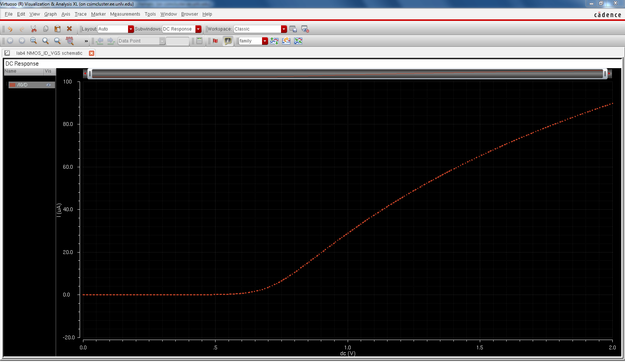Open the Help menu
Image resolution: width=625 pixels, height=362 pixels.
tap(207, 14)
